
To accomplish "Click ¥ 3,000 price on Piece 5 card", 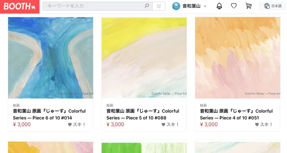I will point(115,125).
